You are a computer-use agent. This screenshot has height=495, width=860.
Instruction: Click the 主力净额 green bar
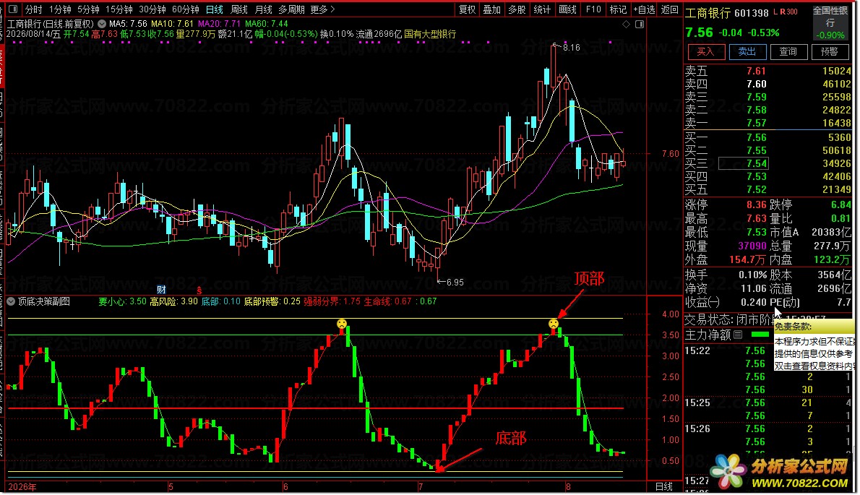(760, 335)
